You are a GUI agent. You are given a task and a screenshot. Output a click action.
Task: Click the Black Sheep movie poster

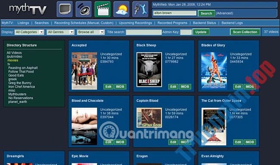[149, 70]
